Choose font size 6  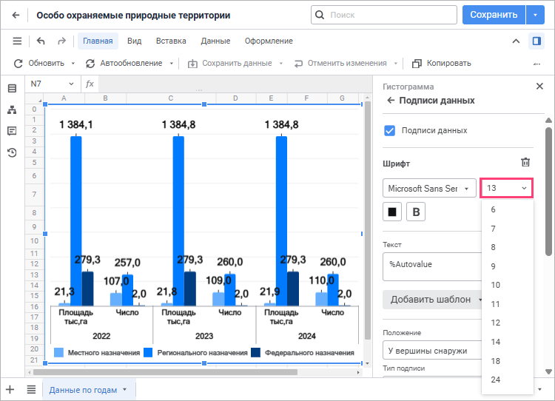pyautogui.click(x=507, y=209)
